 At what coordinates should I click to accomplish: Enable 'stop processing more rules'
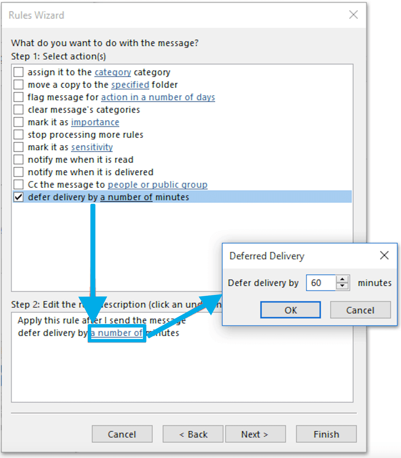[x=18, y=134]
